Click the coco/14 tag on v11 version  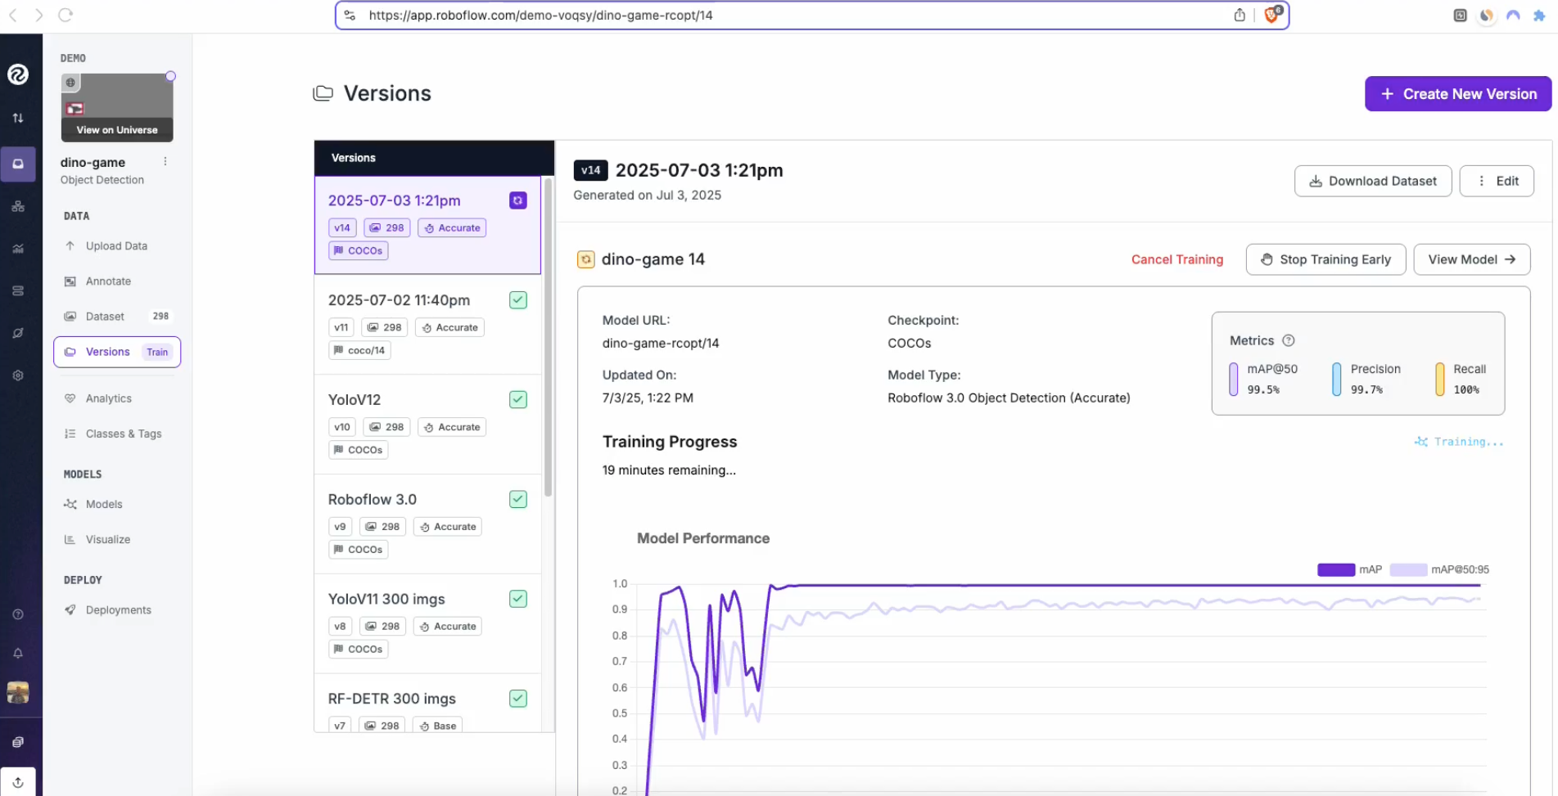pyautogui.click(x=359, y=350)
